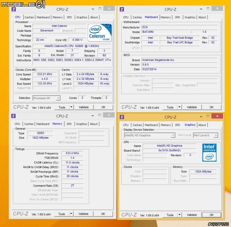Click Validate button in CPU window
The height and width of the screenshot is (227, 231).
point(84,107)
